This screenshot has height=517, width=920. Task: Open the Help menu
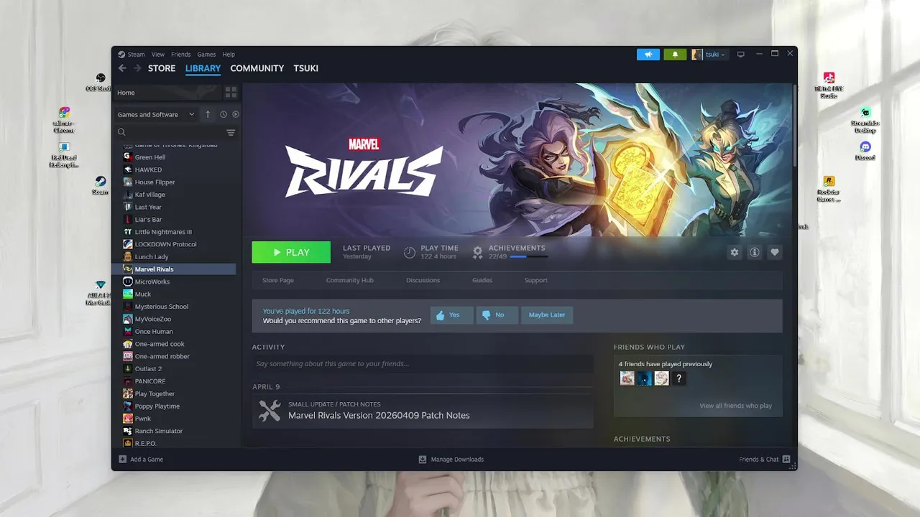tap(229, 55)
